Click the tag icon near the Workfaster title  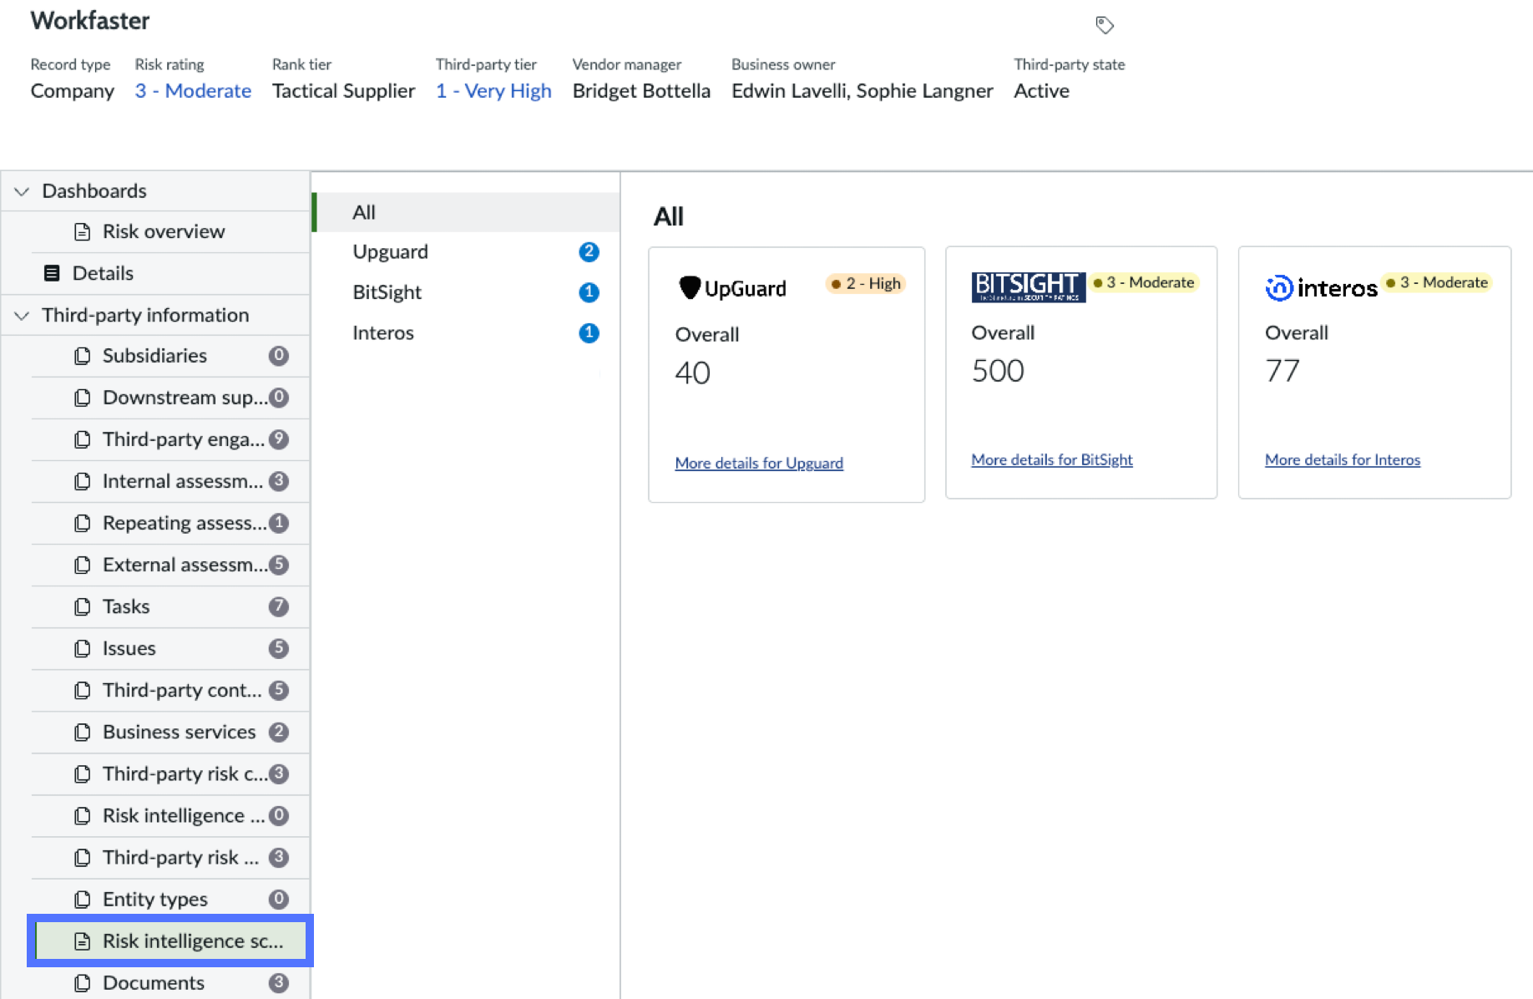[x=1105, y=25]
